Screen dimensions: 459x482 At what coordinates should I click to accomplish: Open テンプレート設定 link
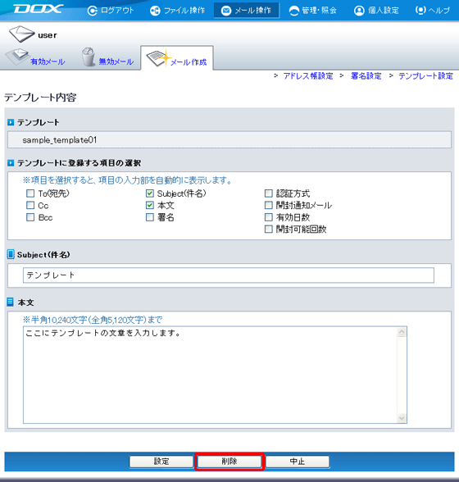425,76
